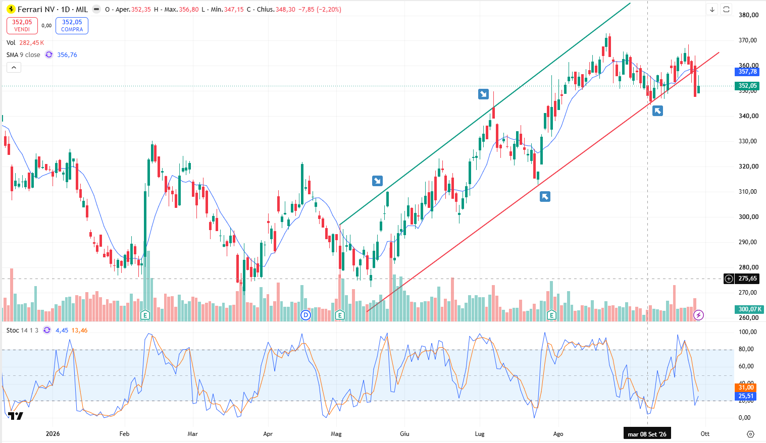Click the market status pill beside MIL
Viewport: 766px width, 443px height.
tap(96, 9)
